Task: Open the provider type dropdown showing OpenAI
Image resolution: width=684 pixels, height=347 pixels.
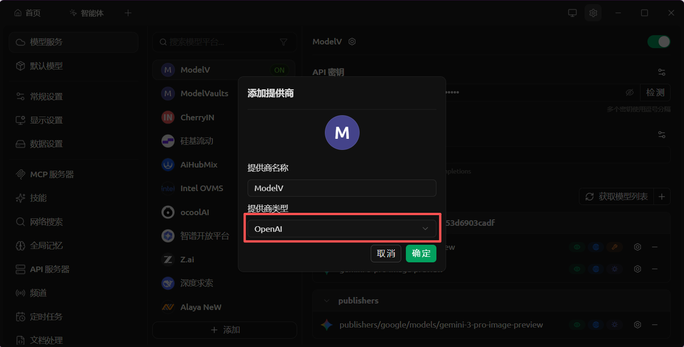Action: point(342,229)
